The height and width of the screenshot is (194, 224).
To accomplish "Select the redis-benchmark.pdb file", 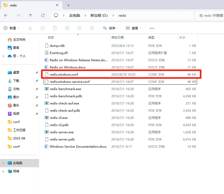I will [x=120, y=96].
